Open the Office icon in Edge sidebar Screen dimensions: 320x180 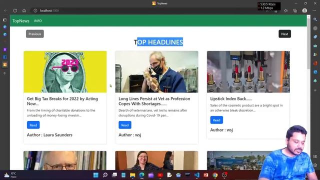315,63
